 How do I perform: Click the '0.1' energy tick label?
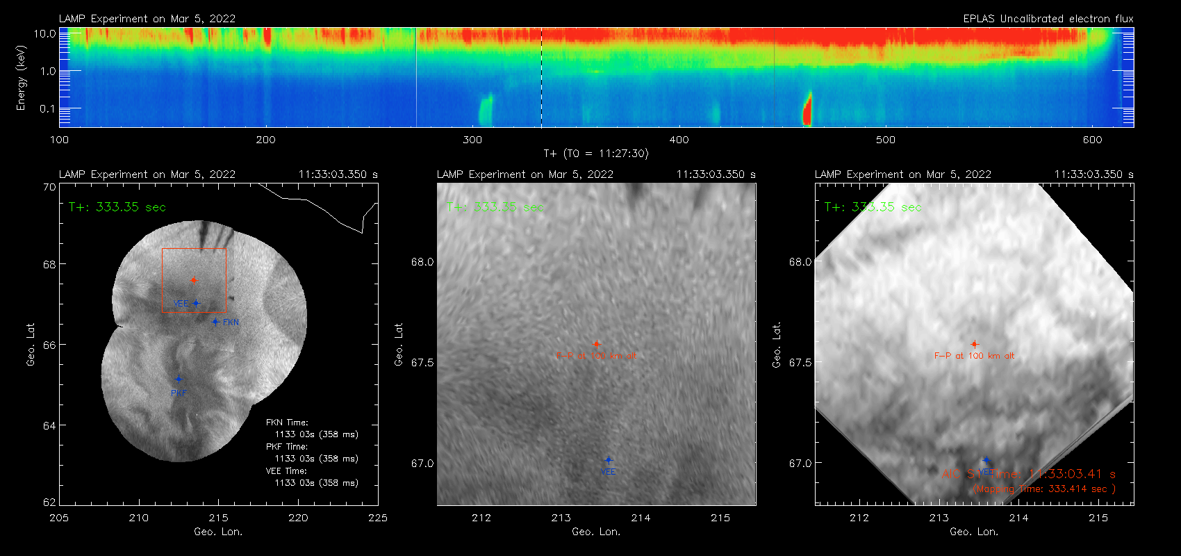[48, 108]
